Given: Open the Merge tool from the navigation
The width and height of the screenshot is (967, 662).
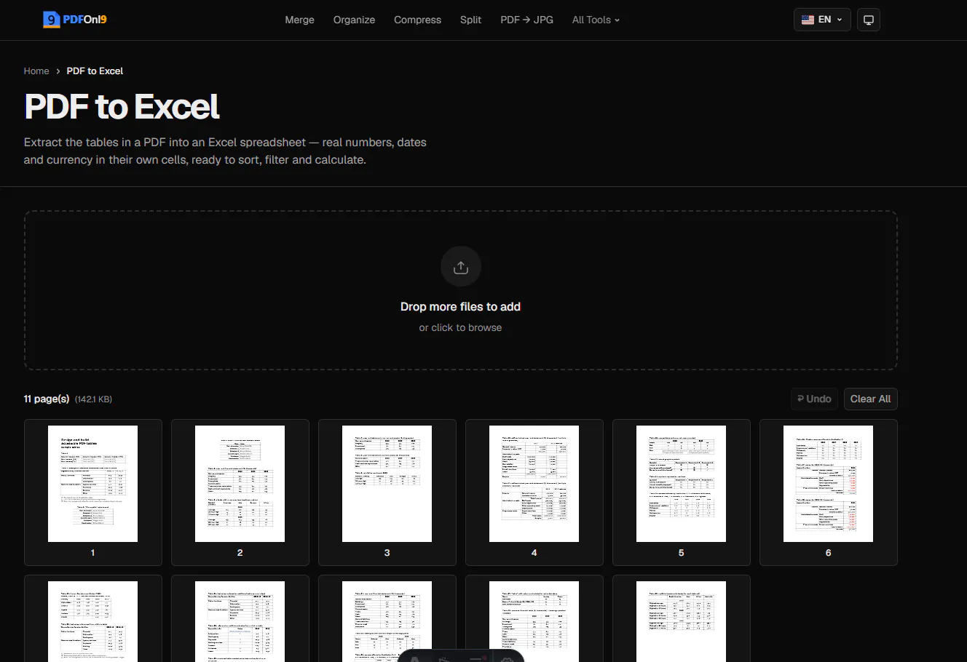Looking at the screenshot, I should click(299, 20).
